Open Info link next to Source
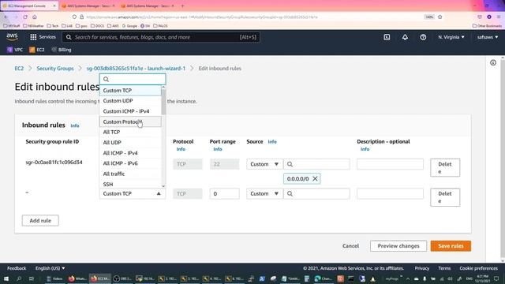The height and width of the screenshot is (284, 505). 272,142
